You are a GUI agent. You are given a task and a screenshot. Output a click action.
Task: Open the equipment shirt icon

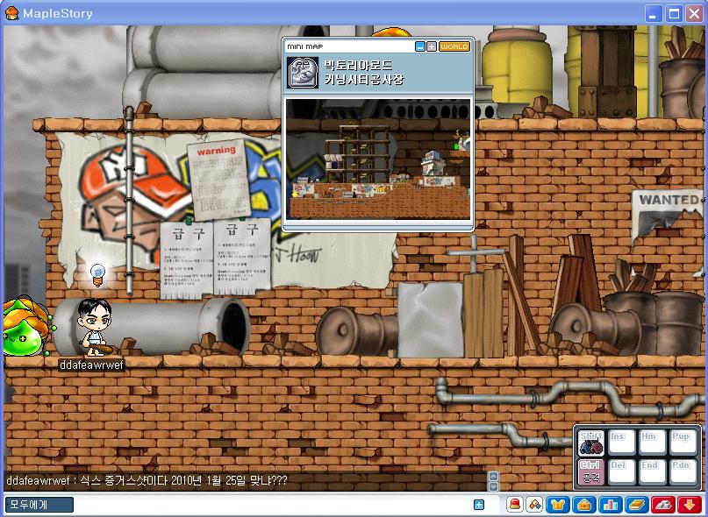click(x=558, y=505)
